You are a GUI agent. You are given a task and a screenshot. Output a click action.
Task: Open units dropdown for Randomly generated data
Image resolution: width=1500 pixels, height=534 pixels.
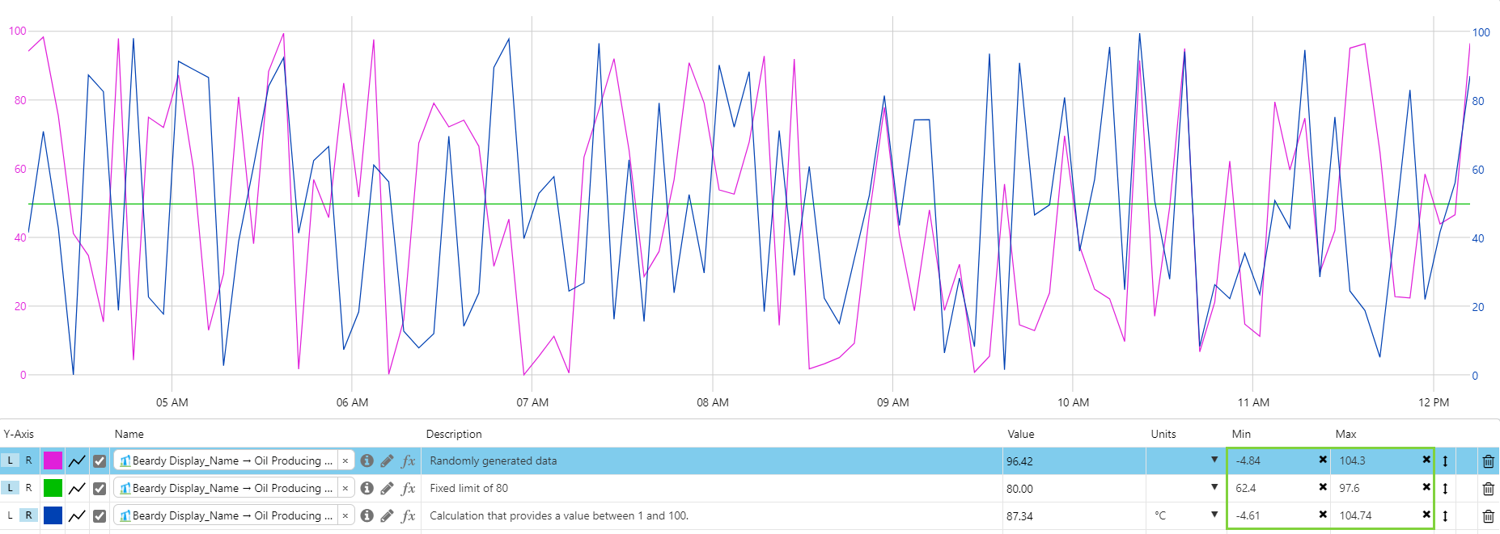[x=1214, y=460]
